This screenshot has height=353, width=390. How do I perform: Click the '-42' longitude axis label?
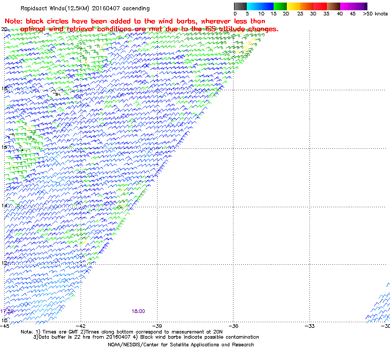point(81,326)
